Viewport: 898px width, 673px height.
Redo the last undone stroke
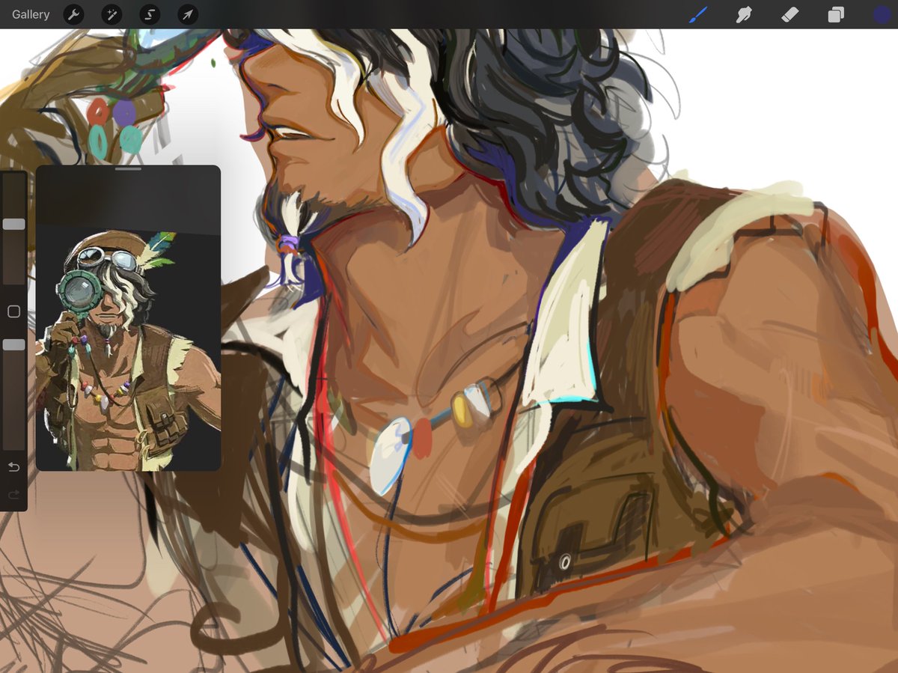coord(13,494)
